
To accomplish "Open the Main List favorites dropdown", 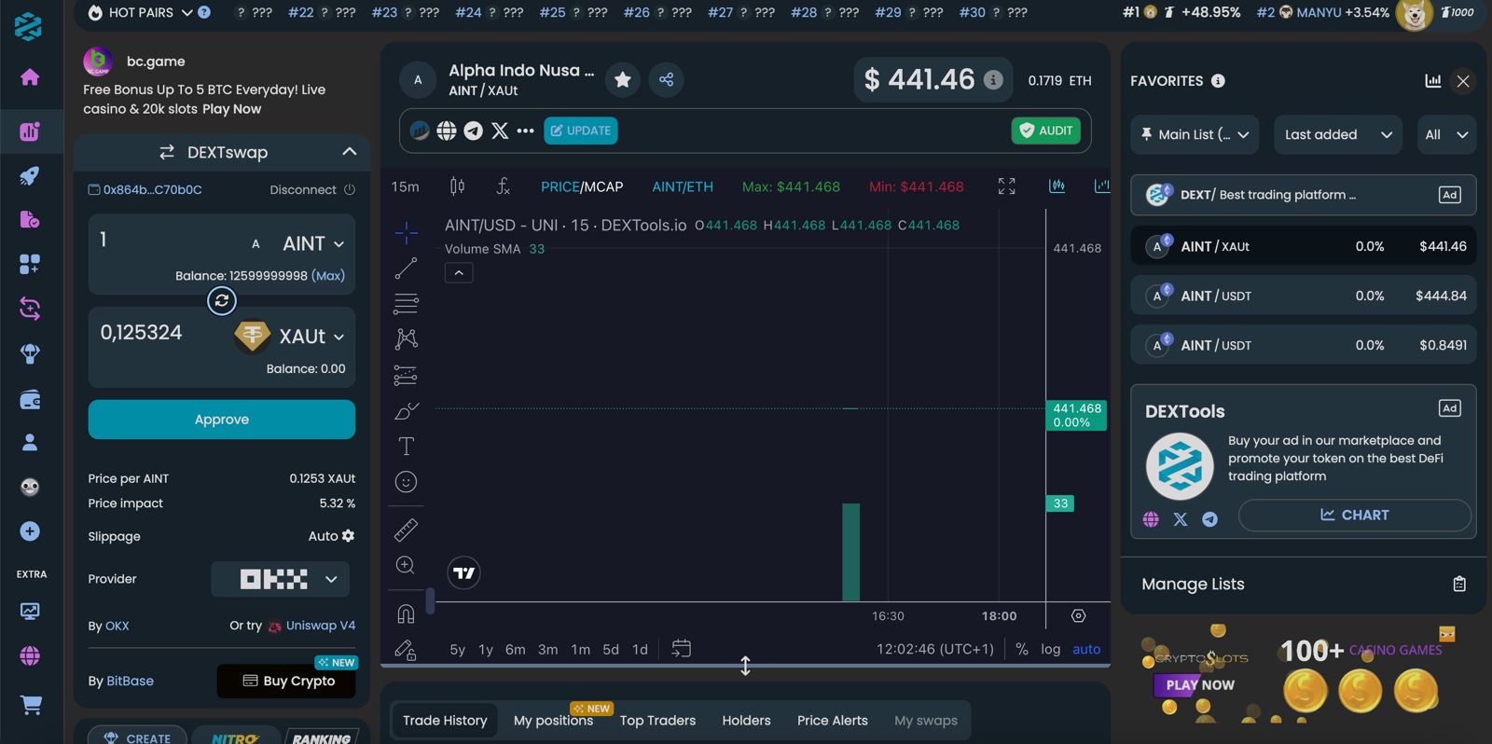I will click(1195, 134).
